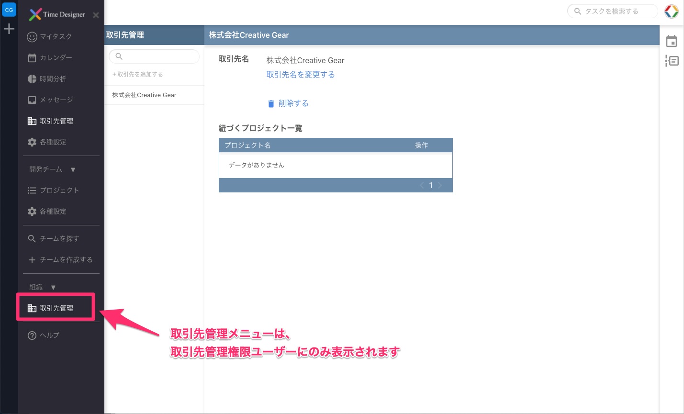Go to next page in project table

[440, 185]
